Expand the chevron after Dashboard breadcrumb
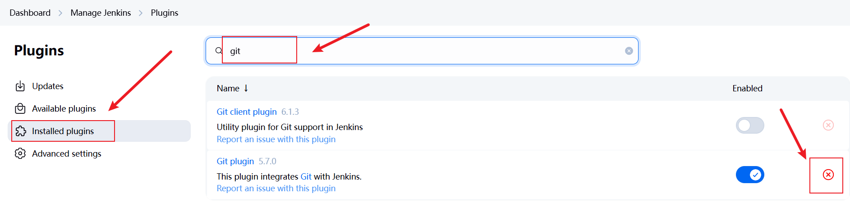This screenshot has height=207, width=850. click(x=60, y=13)
